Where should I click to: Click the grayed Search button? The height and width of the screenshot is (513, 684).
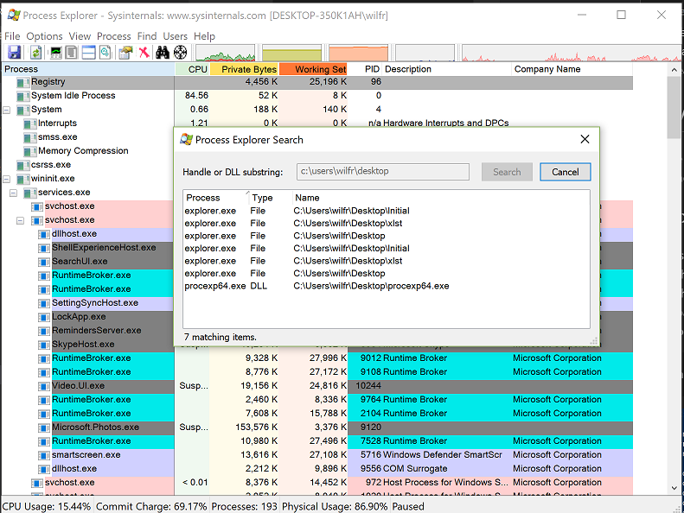pyautogui.click(x=507, y=172)
